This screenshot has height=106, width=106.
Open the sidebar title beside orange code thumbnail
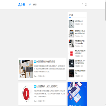coord(80,72)
